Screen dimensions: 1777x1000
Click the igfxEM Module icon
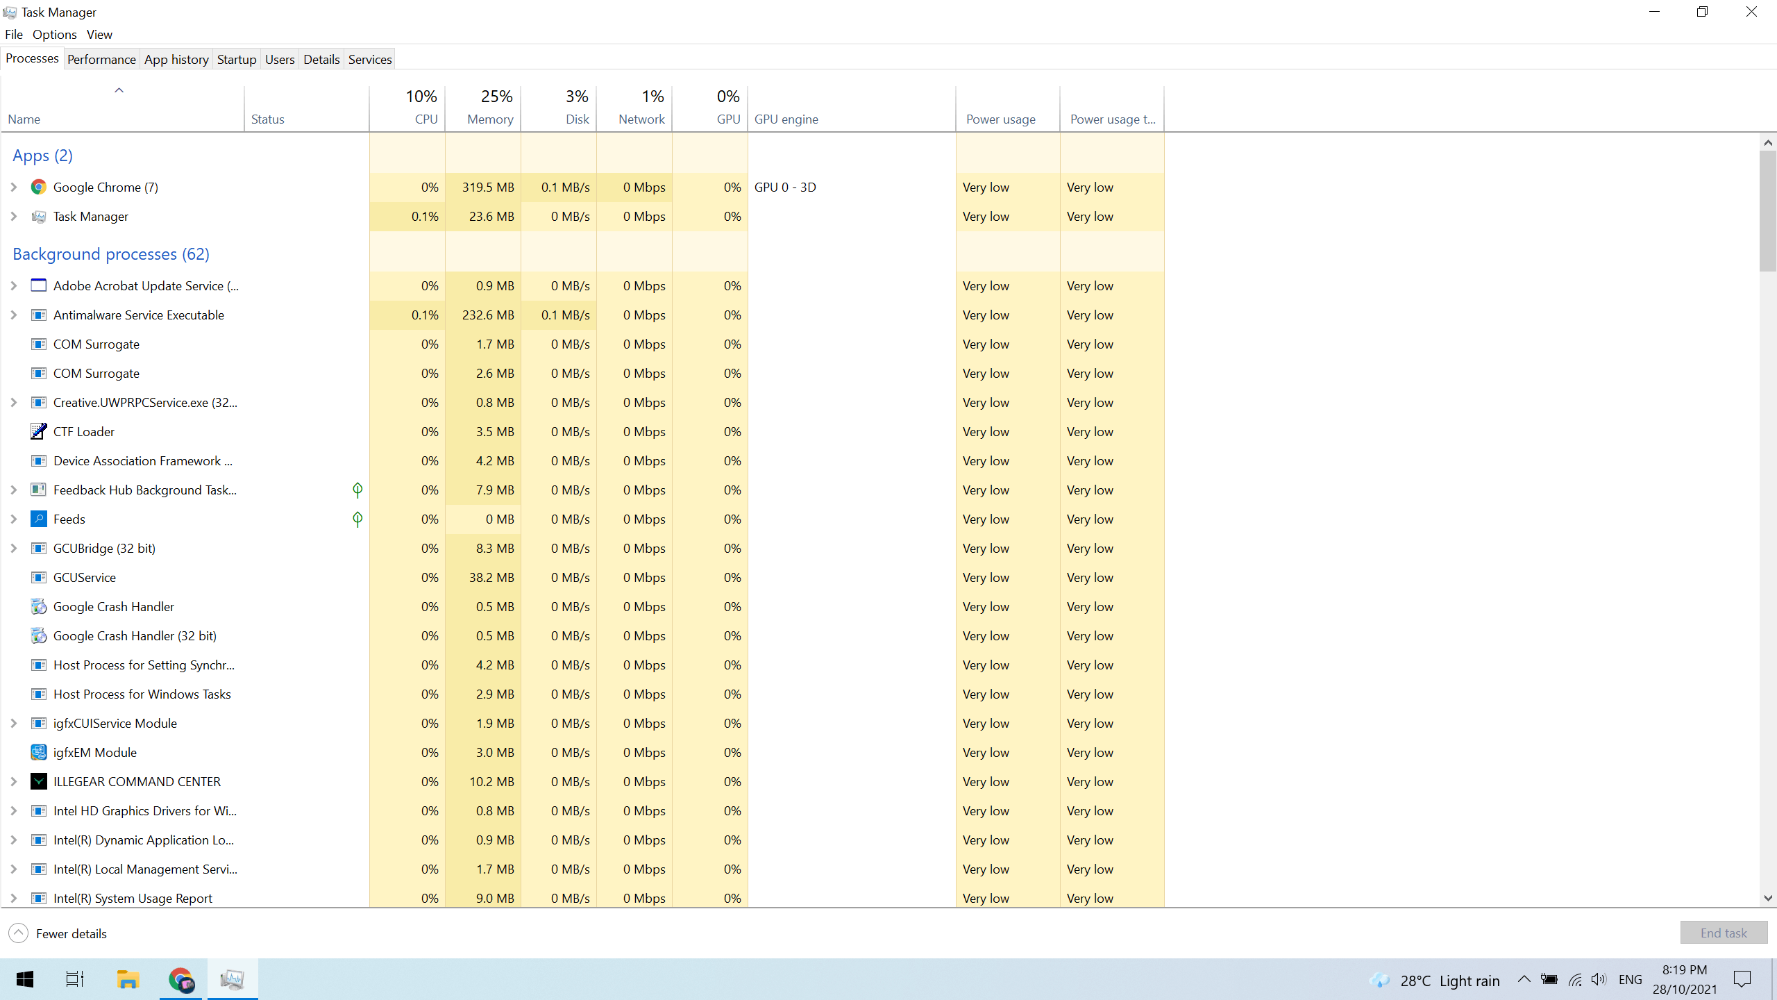tap(39, 752)
